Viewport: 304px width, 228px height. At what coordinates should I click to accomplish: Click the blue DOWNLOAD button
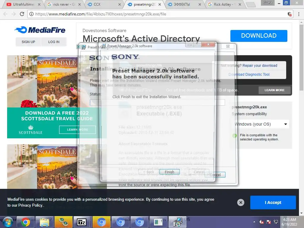(x=259, y=36)
